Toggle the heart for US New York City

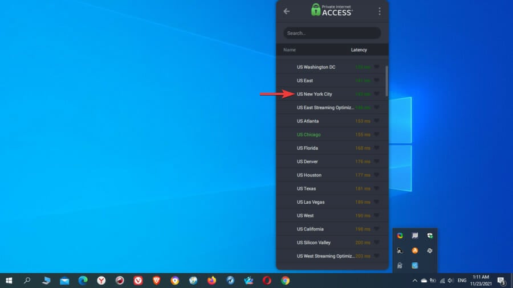click(x=377, y=94)
